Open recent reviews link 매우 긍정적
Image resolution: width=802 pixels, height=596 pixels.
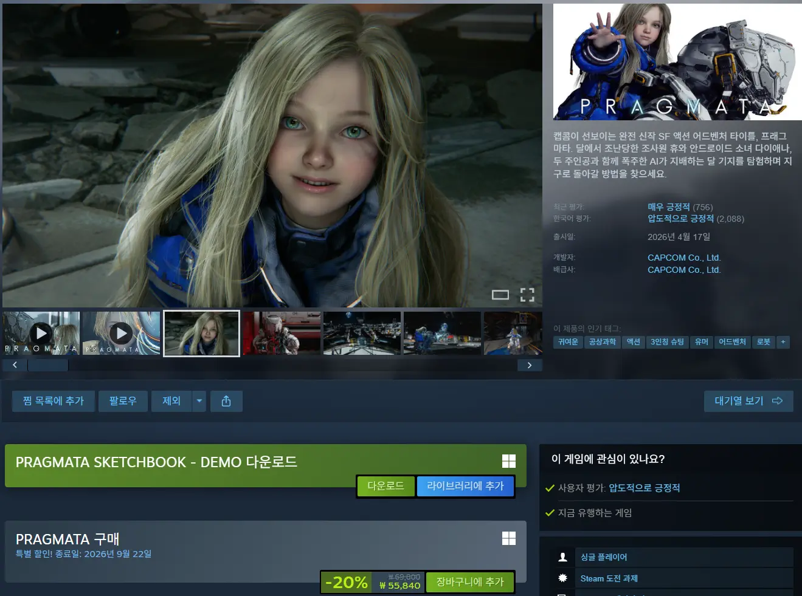pyautogui.click(x=669, y=207)
